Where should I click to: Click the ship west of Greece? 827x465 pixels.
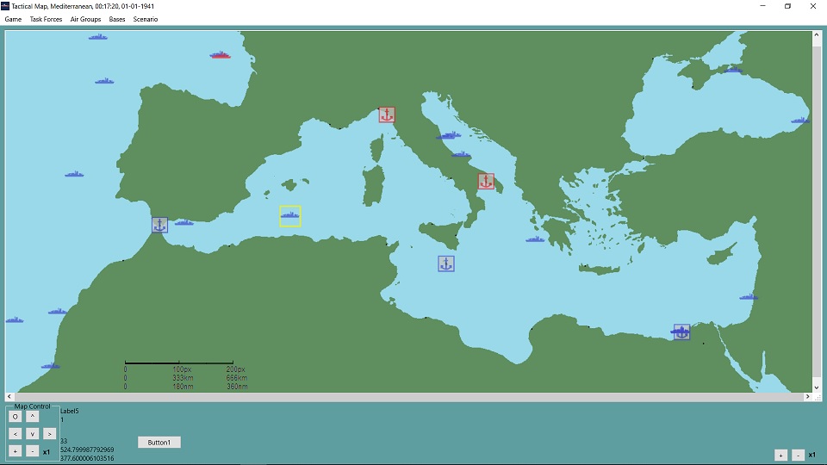coord(536,239)
